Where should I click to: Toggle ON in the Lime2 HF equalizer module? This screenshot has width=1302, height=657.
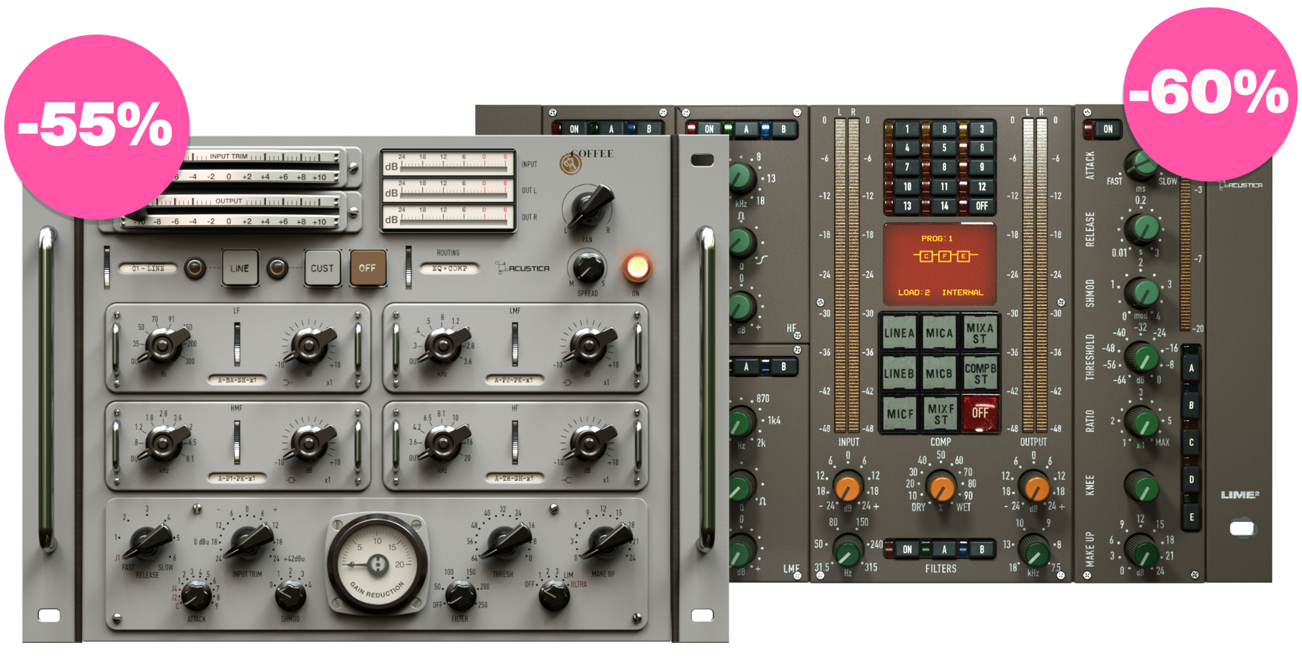click(x=709, y=129)
